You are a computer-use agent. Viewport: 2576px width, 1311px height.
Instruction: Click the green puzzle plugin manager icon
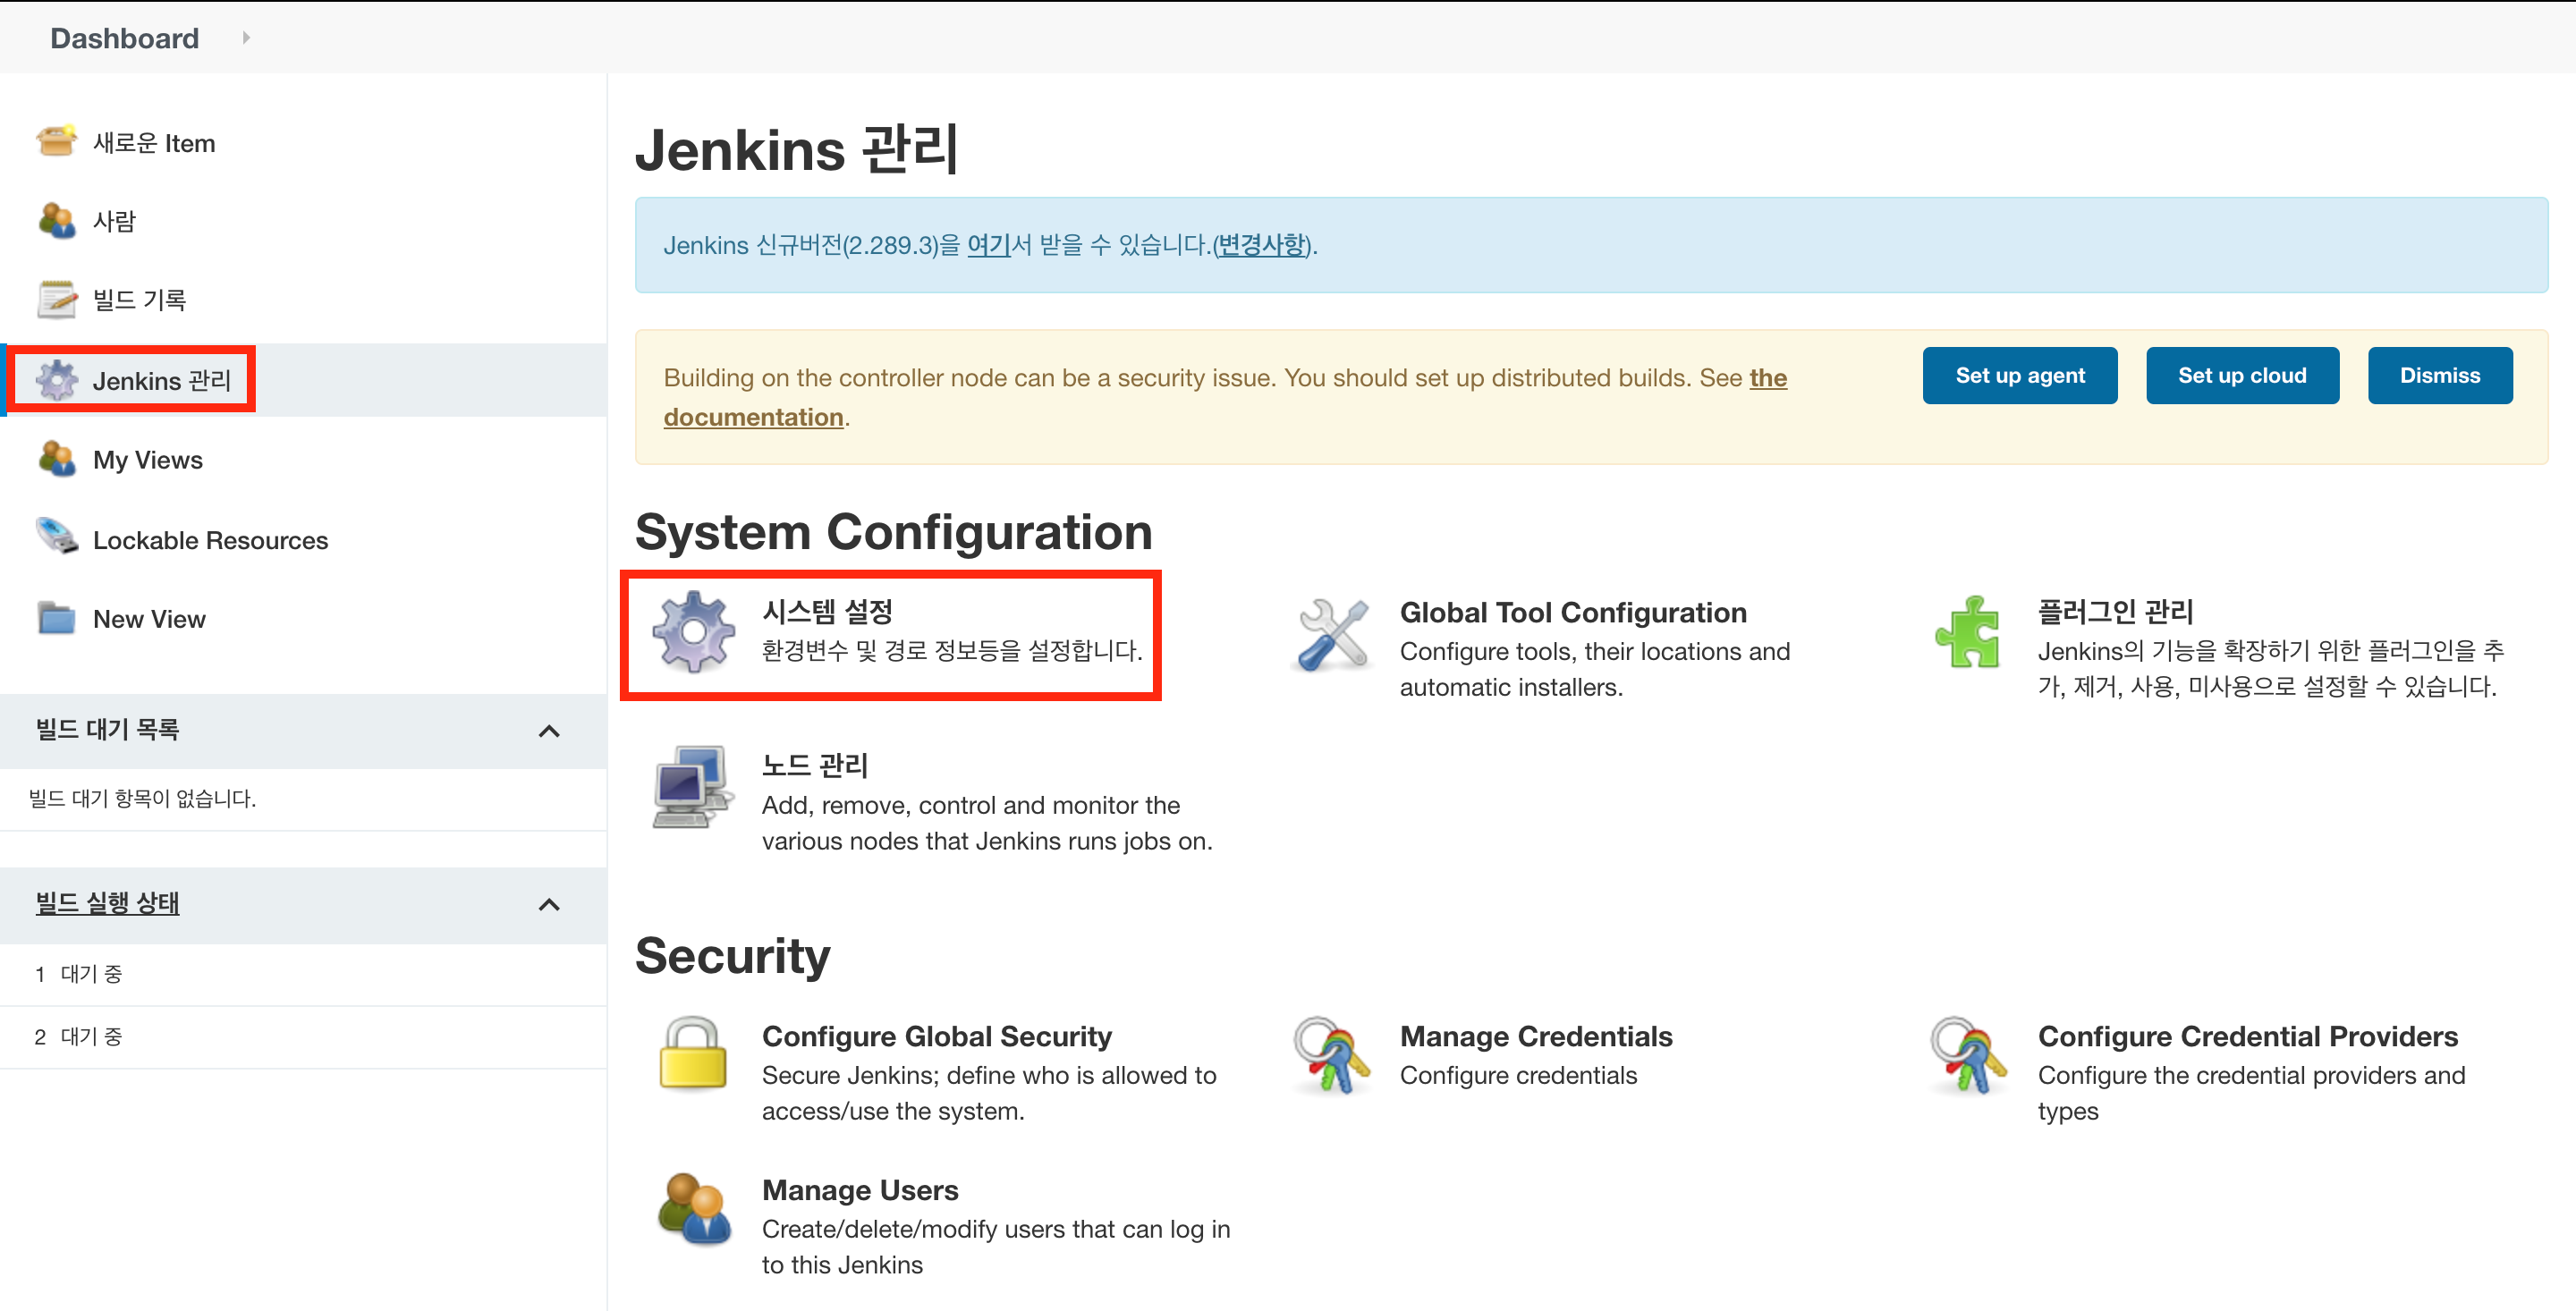click(1968, 632)
